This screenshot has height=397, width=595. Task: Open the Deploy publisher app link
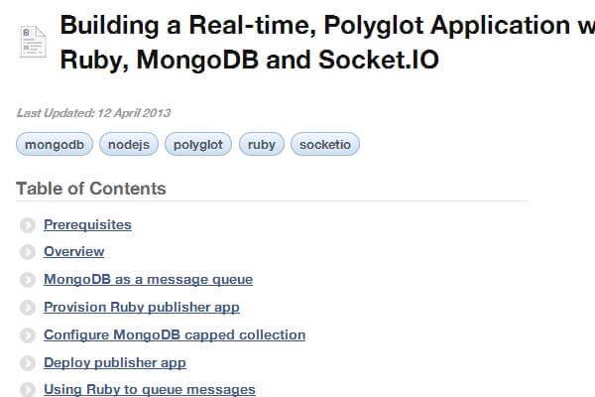point(114,363)
